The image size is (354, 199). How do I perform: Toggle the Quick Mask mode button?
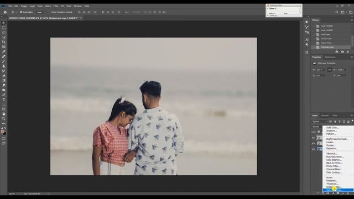point(4,139)
